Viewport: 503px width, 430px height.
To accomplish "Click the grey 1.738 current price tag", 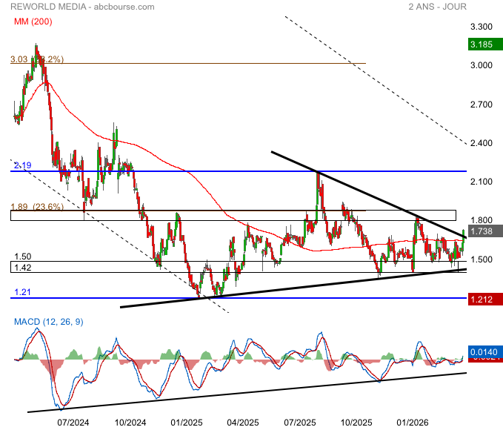I will point(485,231).
